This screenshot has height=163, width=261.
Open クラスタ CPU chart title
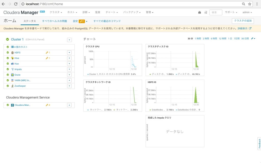[x=93, y=47]
